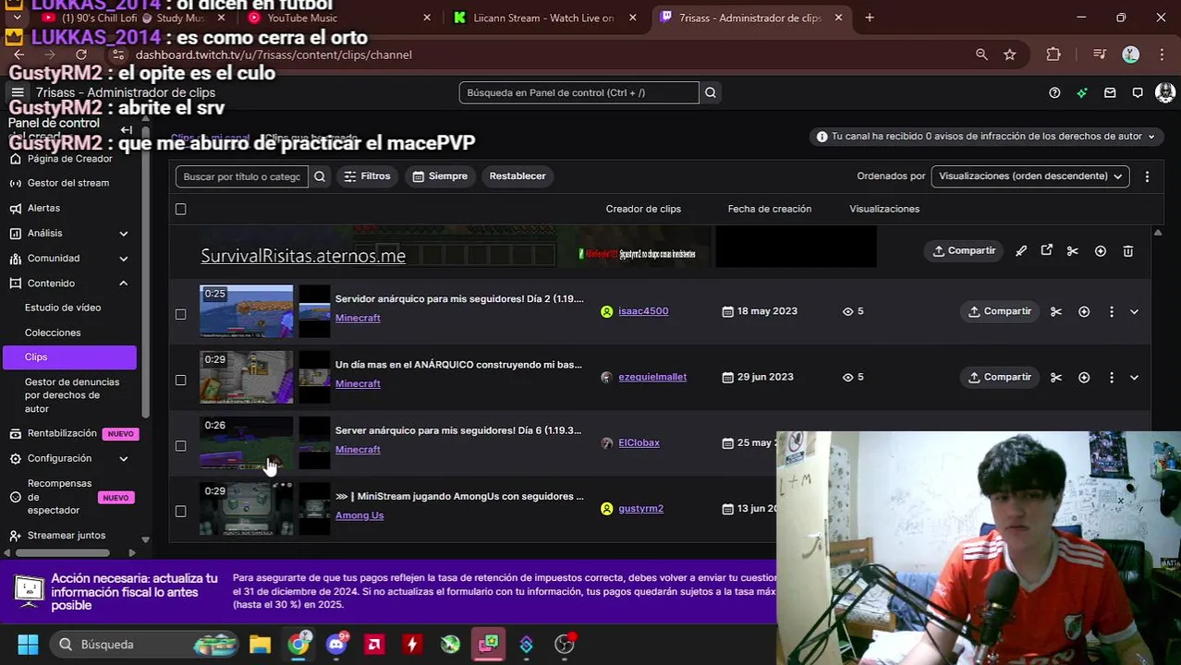Click circled plus icon on isaac4500 clip

point(1084,312)
